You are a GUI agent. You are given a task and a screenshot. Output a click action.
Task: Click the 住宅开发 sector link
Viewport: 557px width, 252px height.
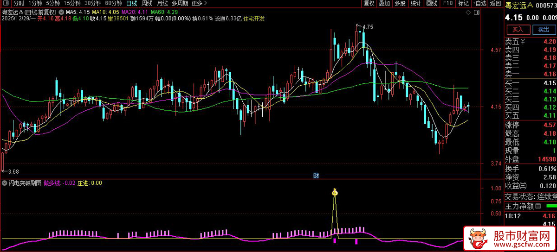254,19
